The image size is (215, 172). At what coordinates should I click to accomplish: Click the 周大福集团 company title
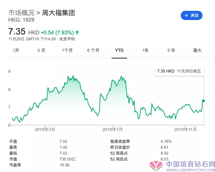[x=58, y=13]
